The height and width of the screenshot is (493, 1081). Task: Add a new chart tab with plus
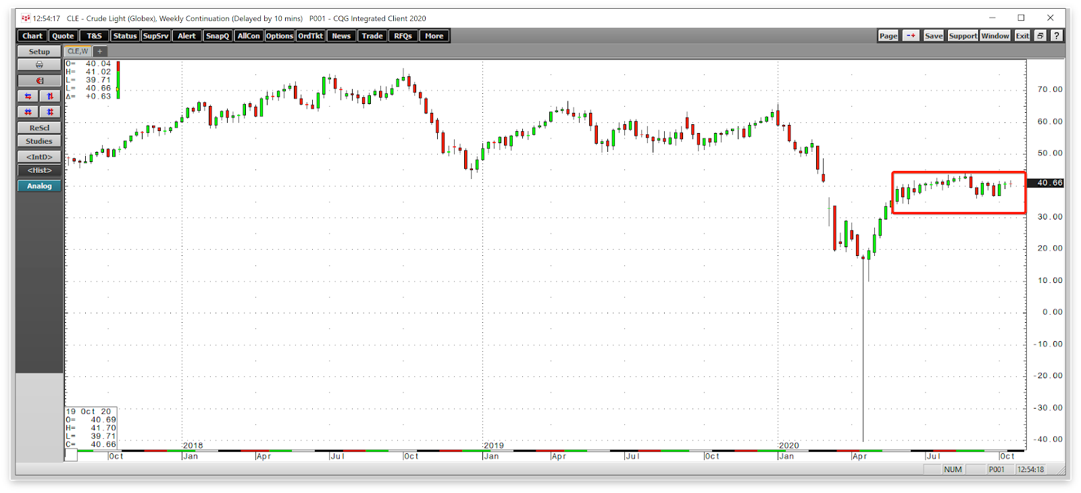(x=99, y=51)
